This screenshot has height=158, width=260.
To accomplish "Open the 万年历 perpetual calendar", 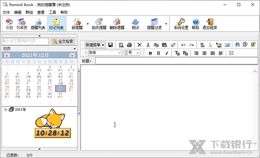I will pyautogui.click(x=22, y=24).
